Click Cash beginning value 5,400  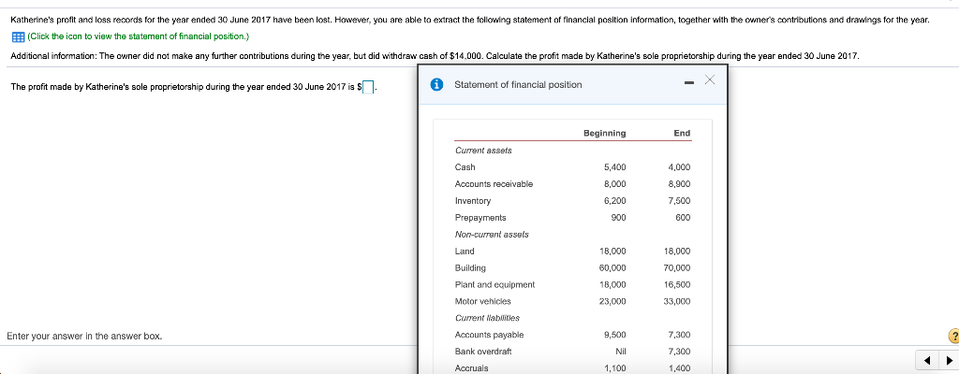click(614, 167)
